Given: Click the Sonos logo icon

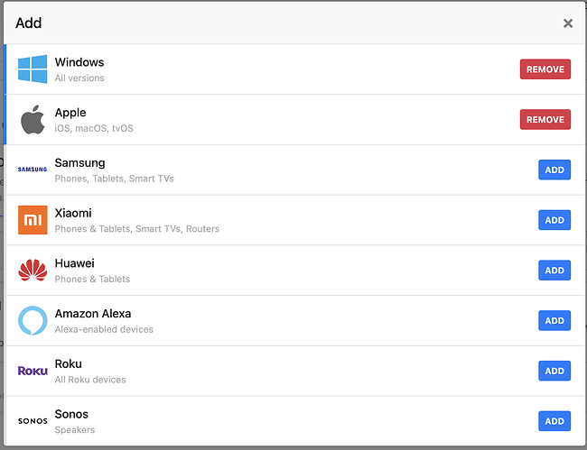Looking at the screenshot, I should point(33,421).
